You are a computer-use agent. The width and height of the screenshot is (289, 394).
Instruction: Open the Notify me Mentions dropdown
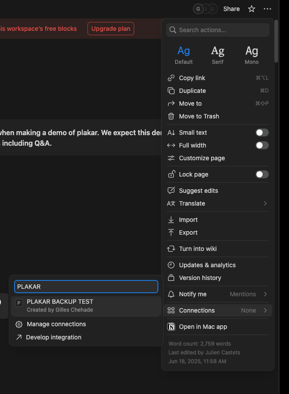(249, 294)
